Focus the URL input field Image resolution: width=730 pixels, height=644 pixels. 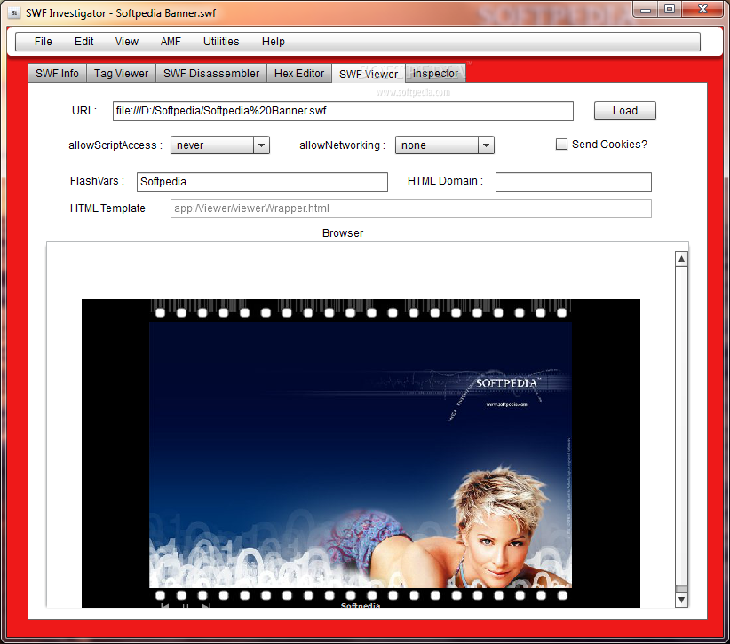click(x=343, y=111)
